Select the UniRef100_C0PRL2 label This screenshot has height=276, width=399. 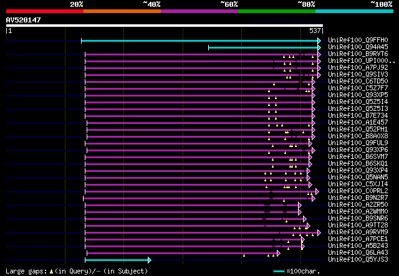[358, 191]
